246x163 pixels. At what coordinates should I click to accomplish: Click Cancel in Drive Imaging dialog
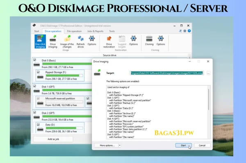[x=202, y=145]
